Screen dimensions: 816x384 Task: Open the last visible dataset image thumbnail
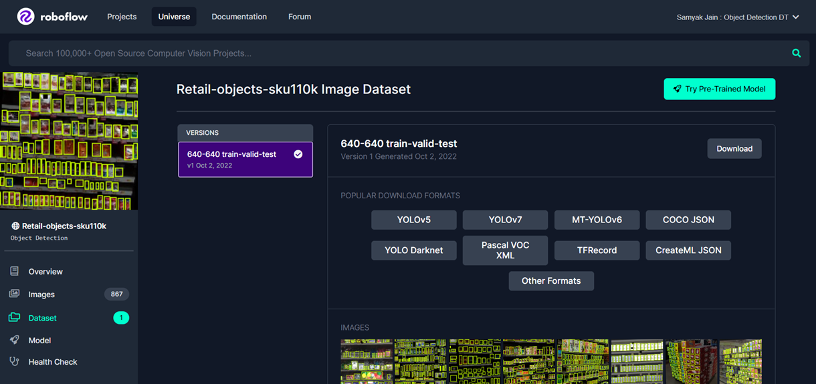740,362
